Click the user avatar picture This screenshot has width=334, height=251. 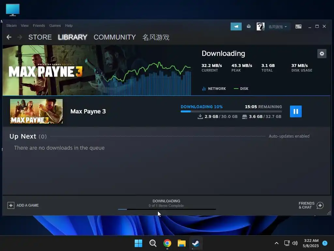pos(260,26)
